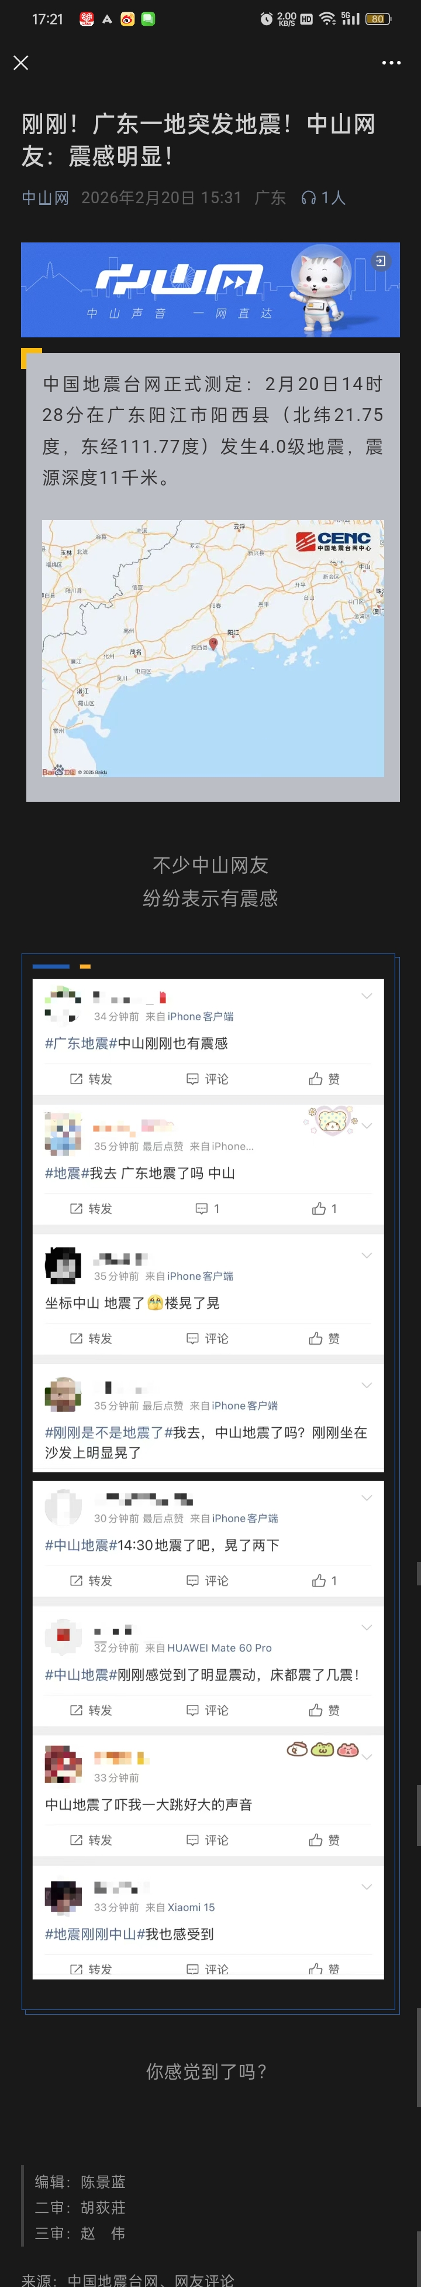Tap 评论 icon on the first post

[x=192, y=1079]
